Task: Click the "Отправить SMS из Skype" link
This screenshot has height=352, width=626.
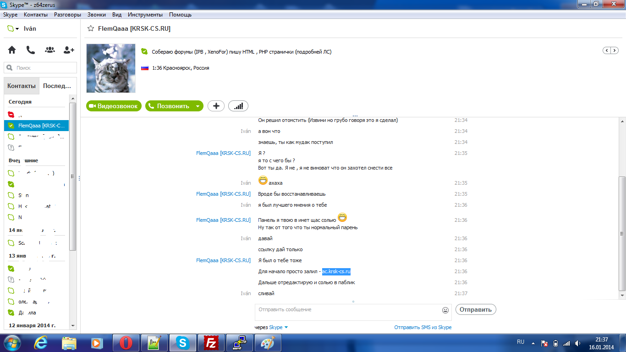Action: [x=423, y=327]
